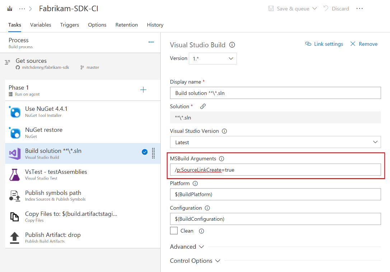Image resolution: width=390 pixels, height=272 pixels.
Task: Toggle the selected checkmark on Build solution task
Action: 145,152
